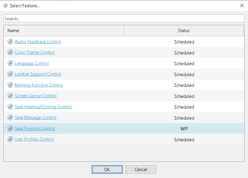Click the icon beside Seat Massage Control
Screen dimensions: 248x178
[x=10, y=118]
